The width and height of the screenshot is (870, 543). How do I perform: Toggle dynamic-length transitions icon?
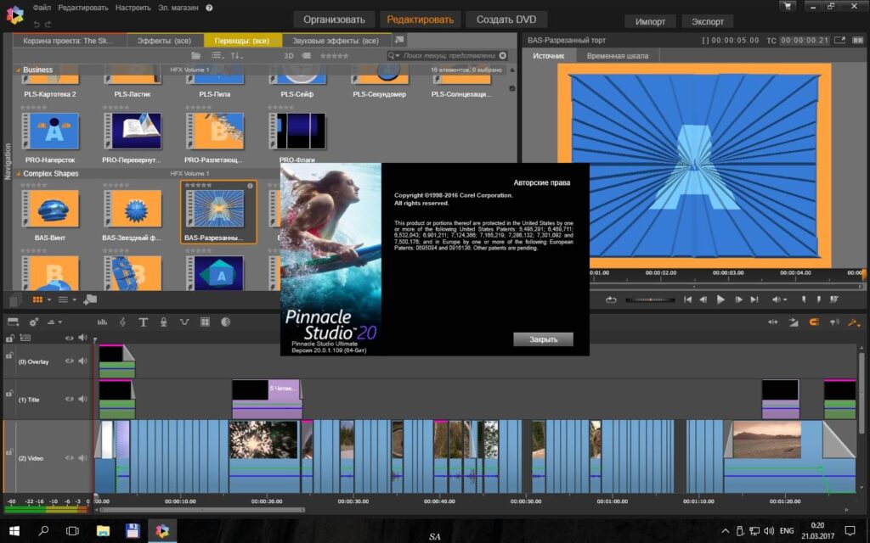(x=794, y=322)
